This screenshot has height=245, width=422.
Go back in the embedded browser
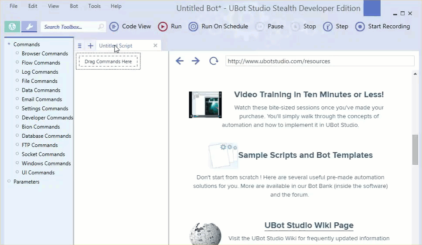point(180,61)
